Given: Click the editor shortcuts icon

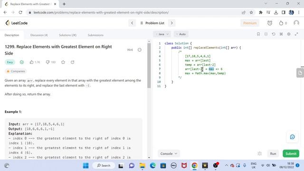Looking at the screenshot, I should (x=281, y=34).
